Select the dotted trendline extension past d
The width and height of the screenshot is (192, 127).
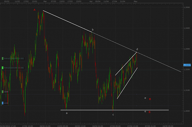159,62
